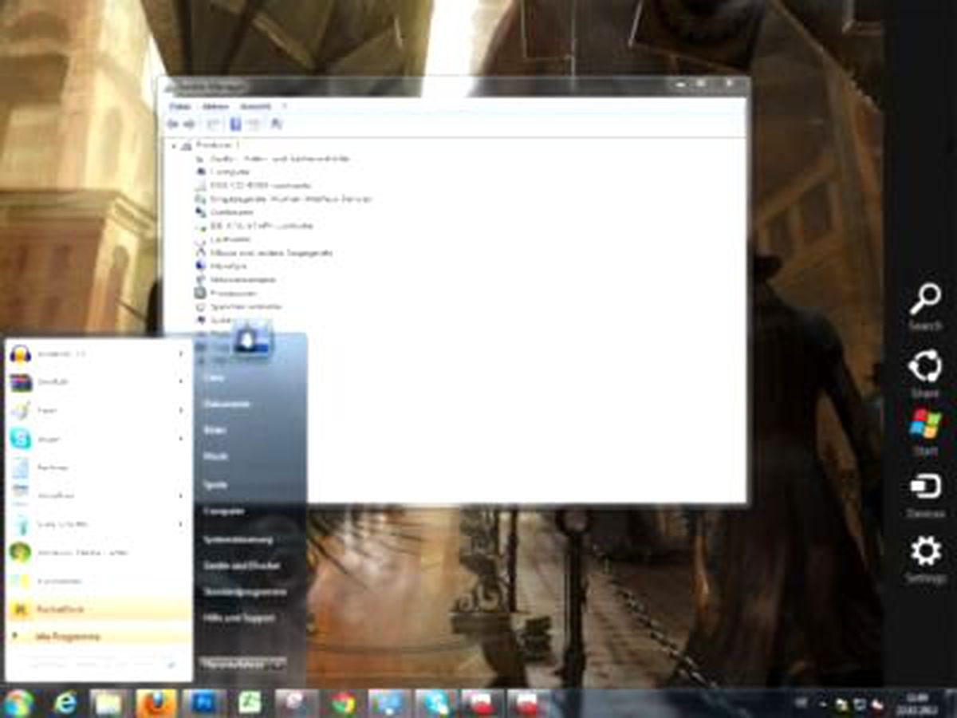Open Datei menu in Device Manager
The width and height of the screenshot is (957, 718).
click(180, 106)
